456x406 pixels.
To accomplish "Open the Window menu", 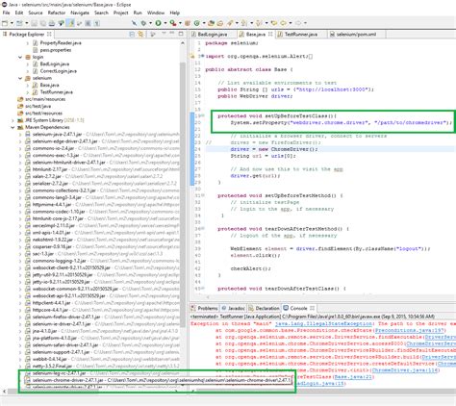I will coord(156,13).
